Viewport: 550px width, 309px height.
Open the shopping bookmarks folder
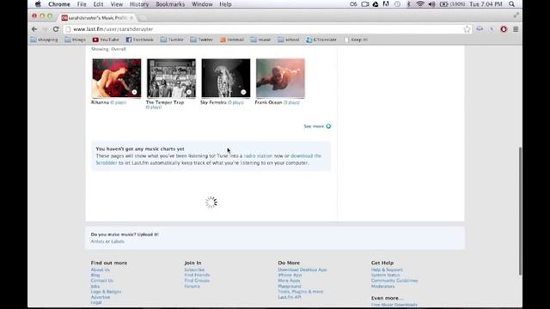(x=44, y=39)
